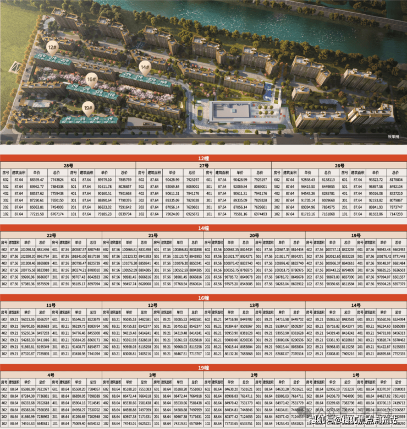Screen dimensions: 407x429
Task: Select the 4号 unit header in 19幢 table
Action: [51, 374]
